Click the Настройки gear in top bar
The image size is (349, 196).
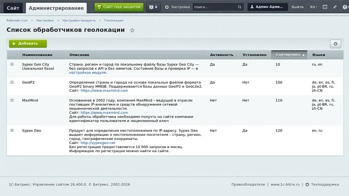coord(167,7)
